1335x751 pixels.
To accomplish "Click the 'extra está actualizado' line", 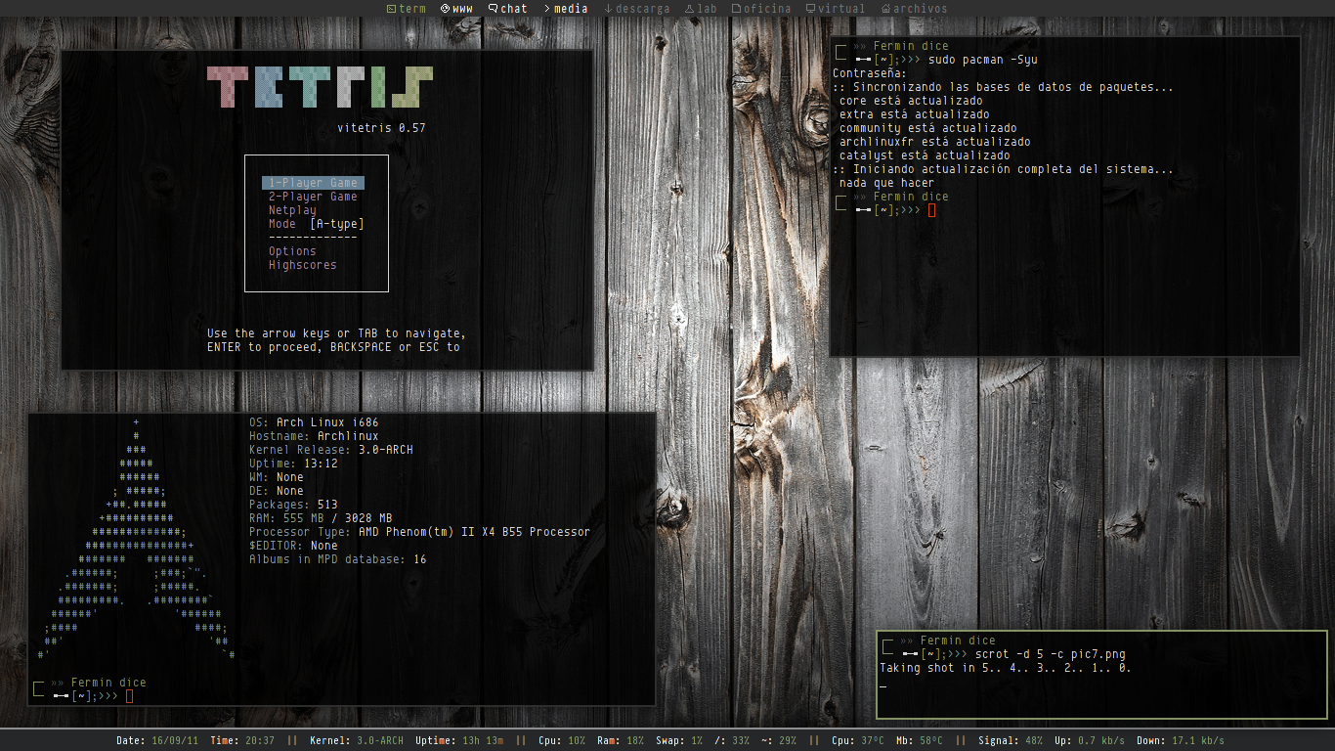I will pyautogui.click(x=914, y=114).
